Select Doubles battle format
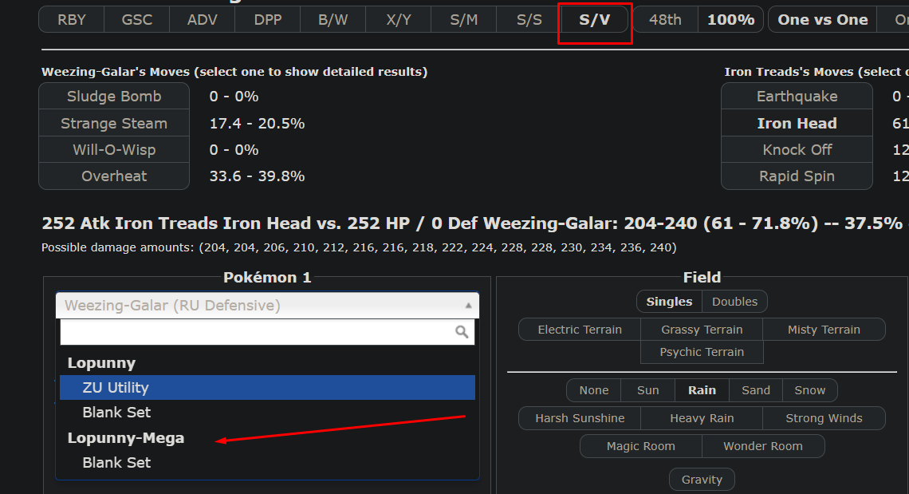 (734, 302)
